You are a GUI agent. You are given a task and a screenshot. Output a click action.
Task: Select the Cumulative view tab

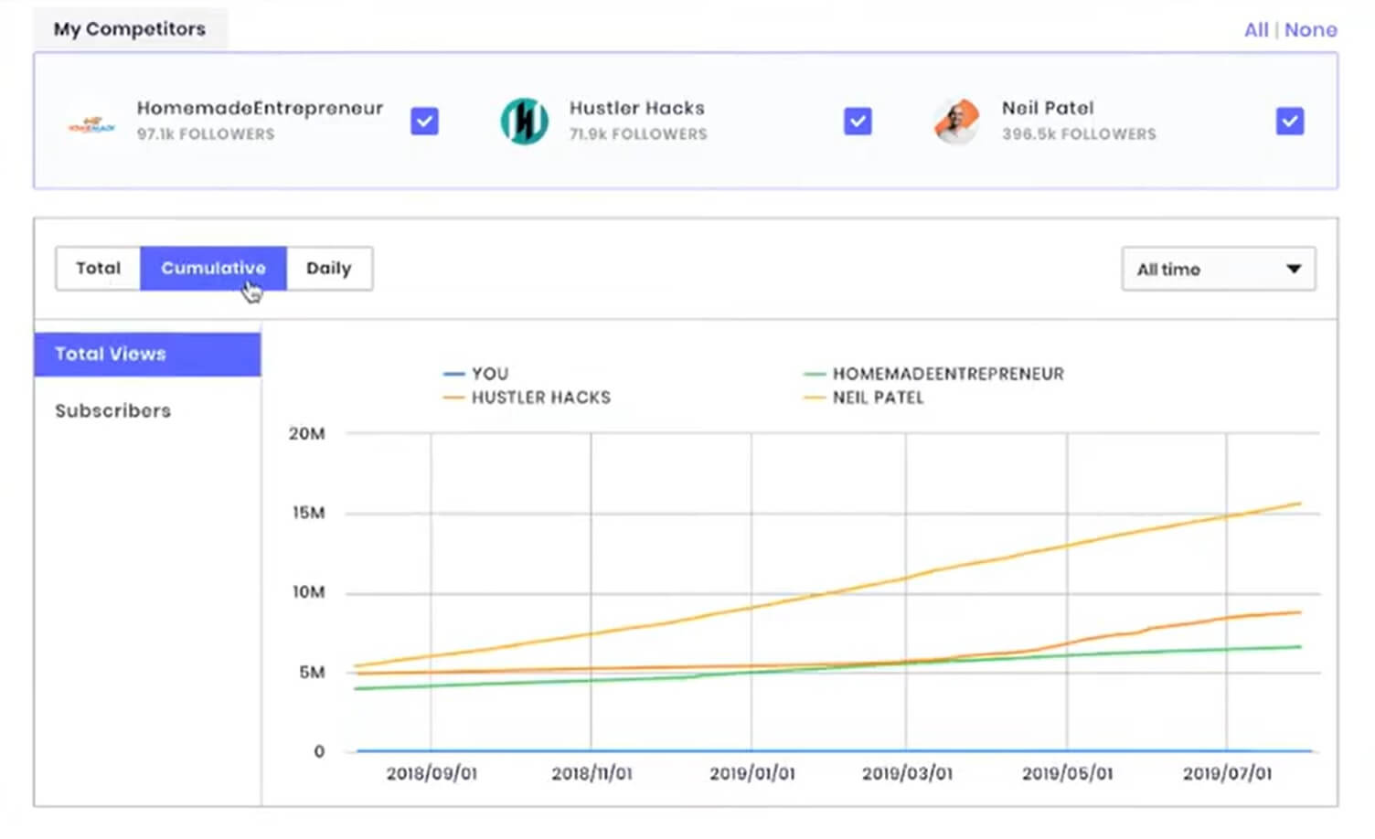coord(213,268)
